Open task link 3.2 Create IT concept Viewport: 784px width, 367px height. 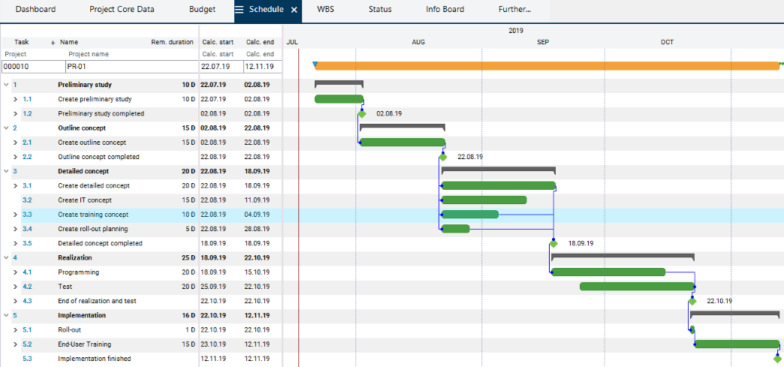point(27,200)
